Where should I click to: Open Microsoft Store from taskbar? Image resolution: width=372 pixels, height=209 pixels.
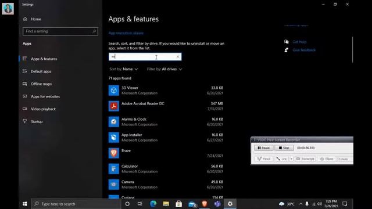tap(178, 204)
